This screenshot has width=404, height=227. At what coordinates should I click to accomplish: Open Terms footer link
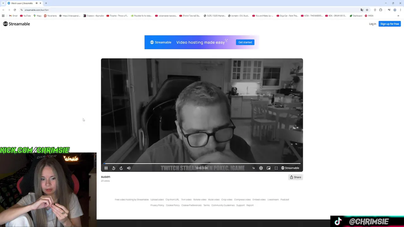tap(206, 205)
